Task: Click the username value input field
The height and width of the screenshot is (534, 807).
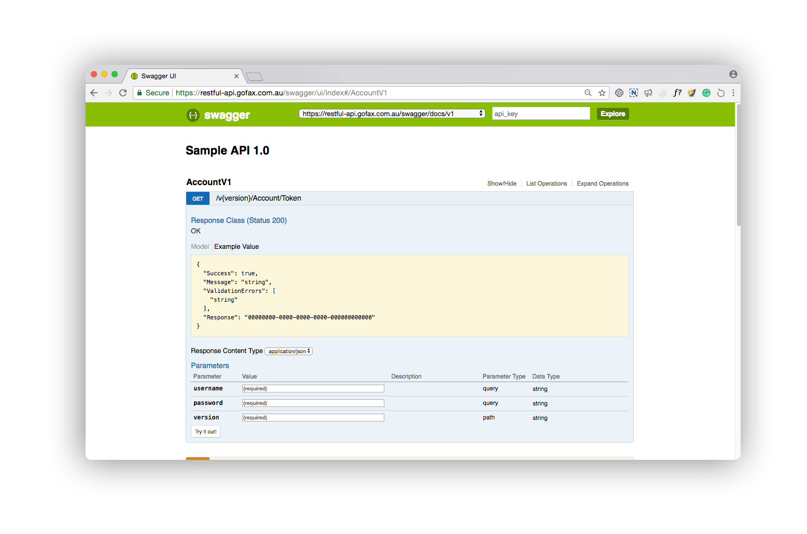Action: tap(313, 388)
